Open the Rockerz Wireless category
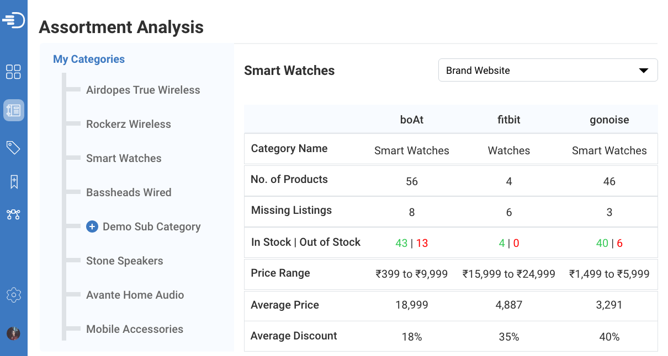This screenshot has width=668, height=356. click(128, 124)
